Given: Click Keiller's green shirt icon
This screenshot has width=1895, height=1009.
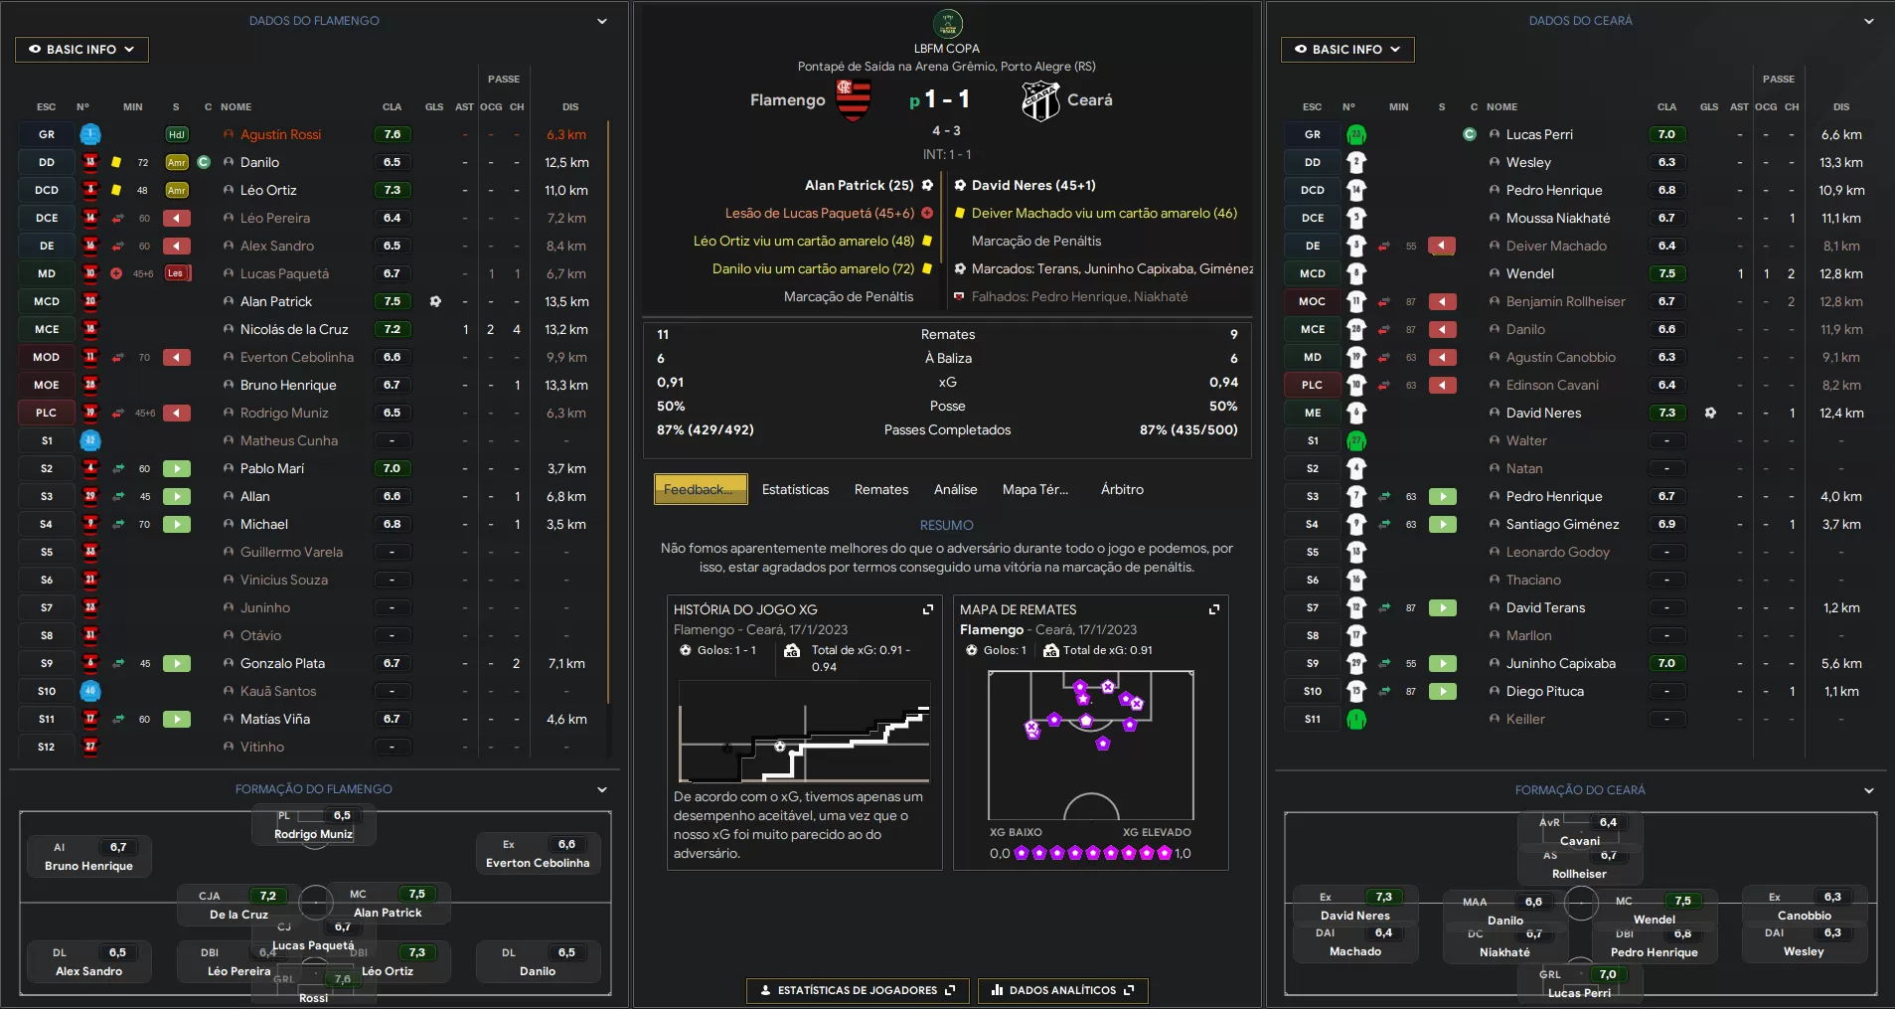Looking at the screenshot, I should [x=1356, y=719].
